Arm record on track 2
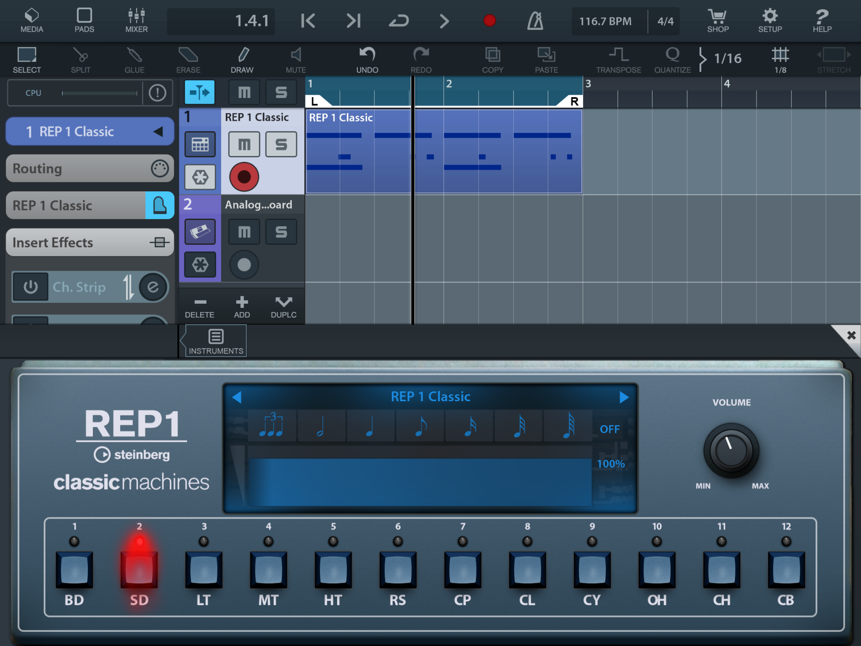Screen dimensions: 861x646 (x=244, y=265)
